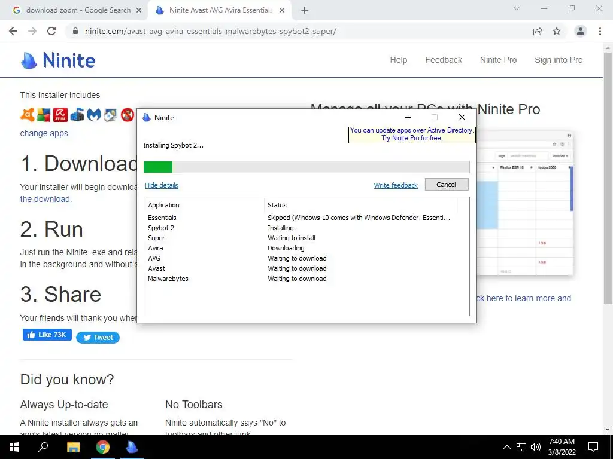
Task: Open Ninite Pro header link
Action: tap(499, 60)
